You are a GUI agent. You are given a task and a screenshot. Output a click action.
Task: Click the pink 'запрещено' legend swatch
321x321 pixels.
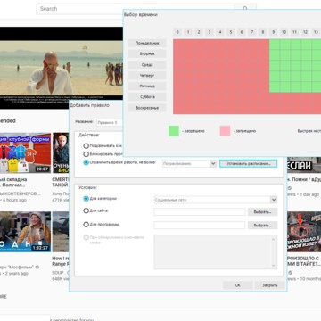coord(225,131)
